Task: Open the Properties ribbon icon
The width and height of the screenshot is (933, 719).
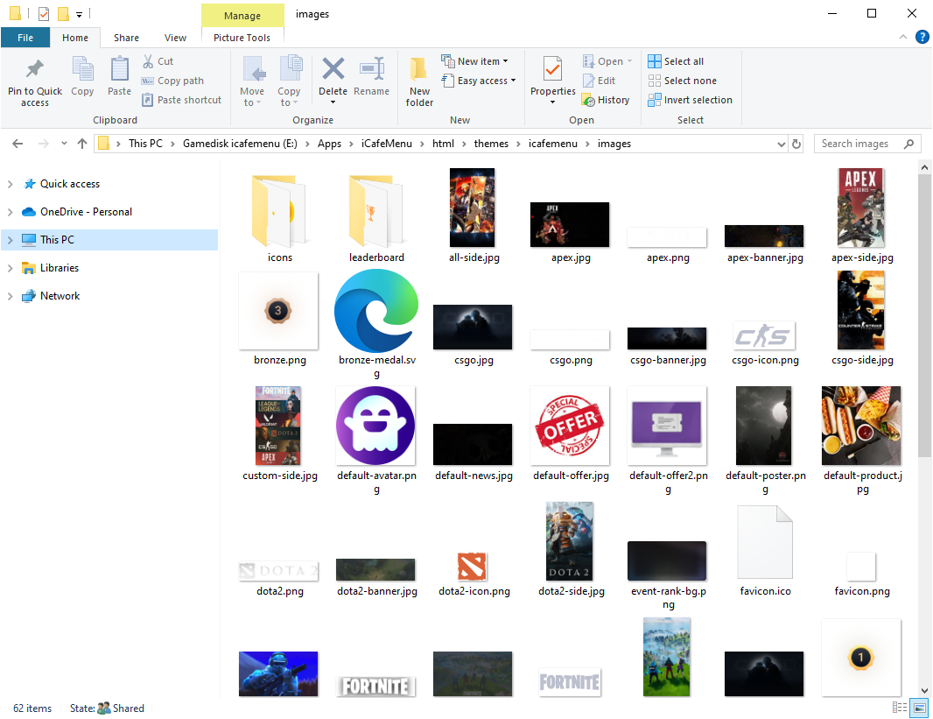Action: pos(552,70)
